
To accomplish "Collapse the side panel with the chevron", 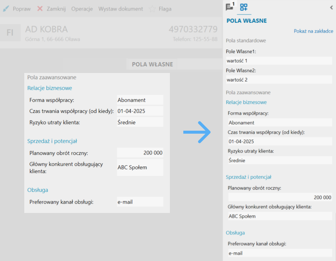I will [x=331, y=7].
